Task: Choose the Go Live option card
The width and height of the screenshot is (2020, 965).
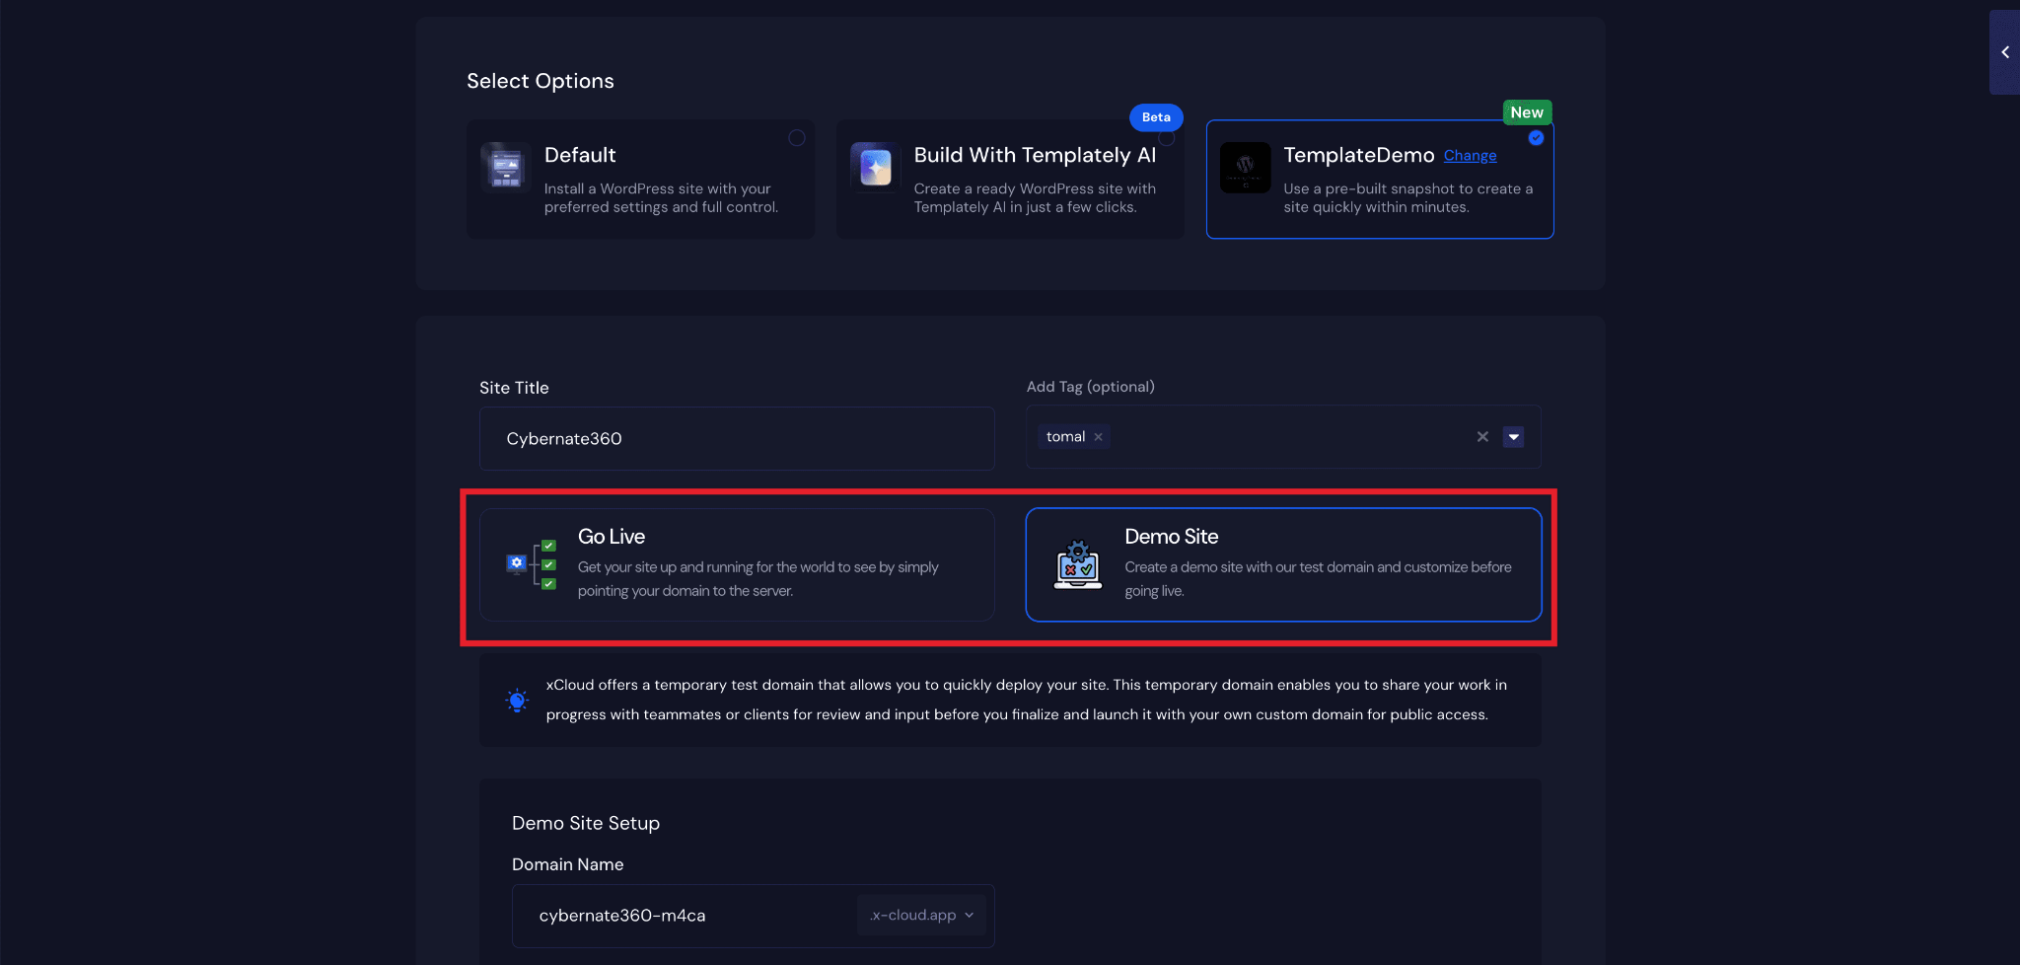Action: pos(737,564)
